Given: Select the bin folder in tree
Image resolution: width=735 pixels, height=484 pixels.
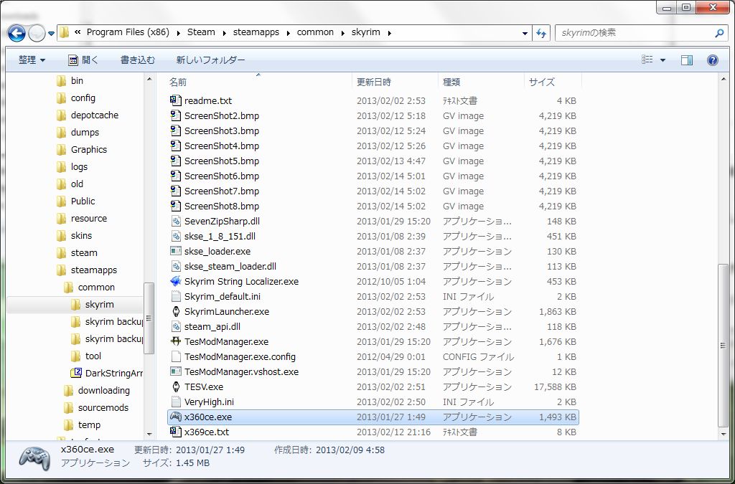Looking at the screenshot, I should 70,80.
